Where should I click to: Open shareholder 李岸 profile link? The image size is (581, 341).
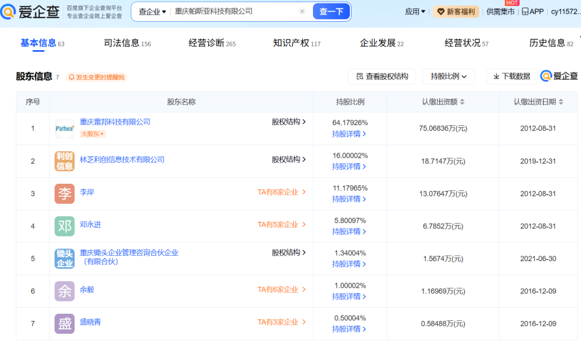[x=87, y=192]
